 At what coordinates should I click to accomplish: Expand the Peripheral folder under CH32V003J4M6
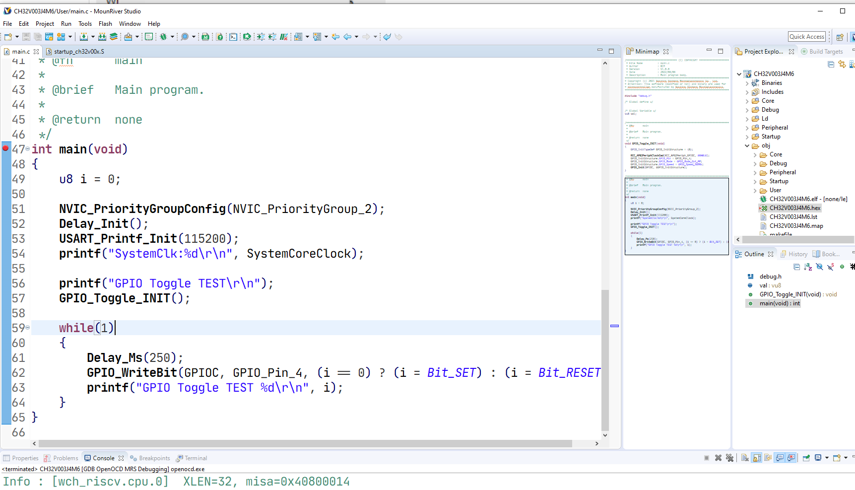click(x=747, y=128)
